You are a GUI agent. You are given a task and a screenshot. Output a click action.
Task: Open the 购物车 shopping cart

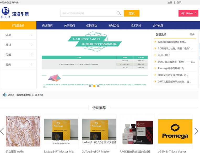(188, 13)
